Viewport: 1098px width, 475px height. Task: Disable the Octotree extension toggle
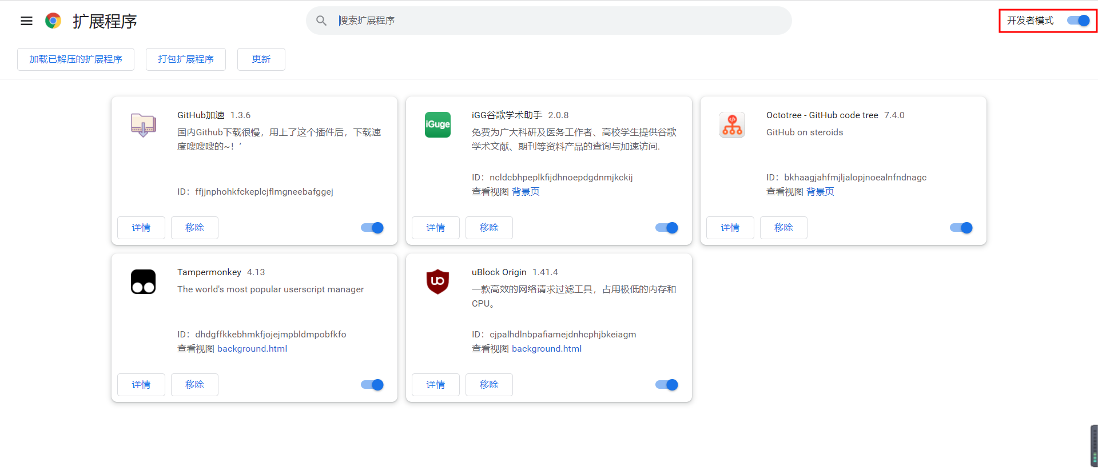(x=961, y=228)
